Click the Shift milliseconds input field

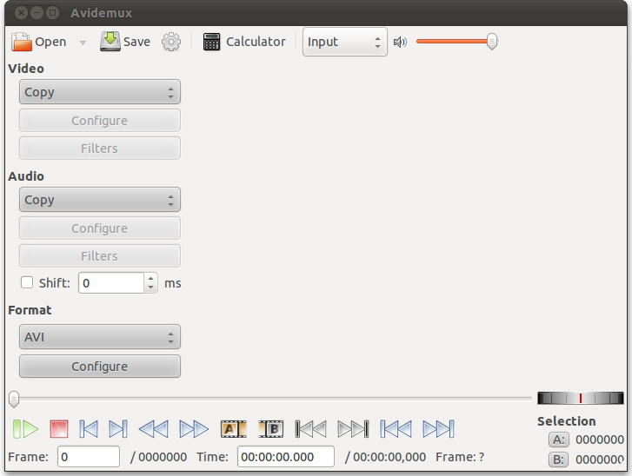click(x=111, y=283)
